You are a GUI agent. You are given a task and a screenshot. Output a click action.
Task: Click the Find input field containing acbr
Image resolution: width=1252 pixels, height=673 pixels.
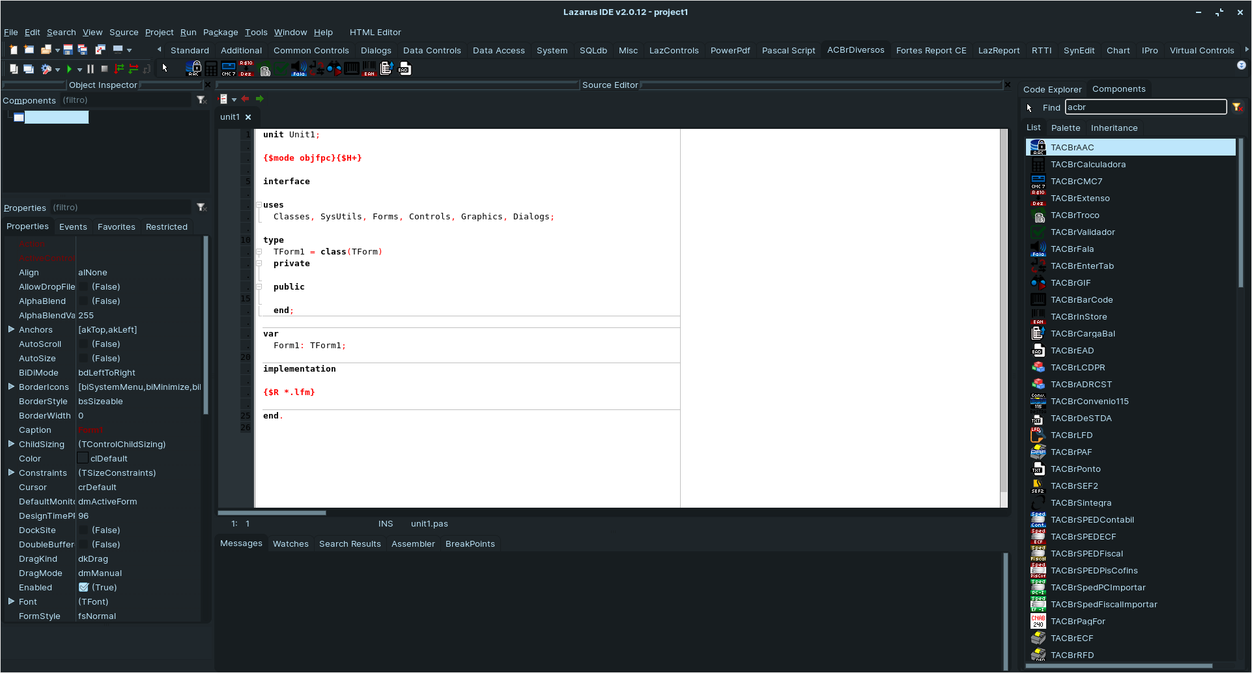(x=1145, y=107)
